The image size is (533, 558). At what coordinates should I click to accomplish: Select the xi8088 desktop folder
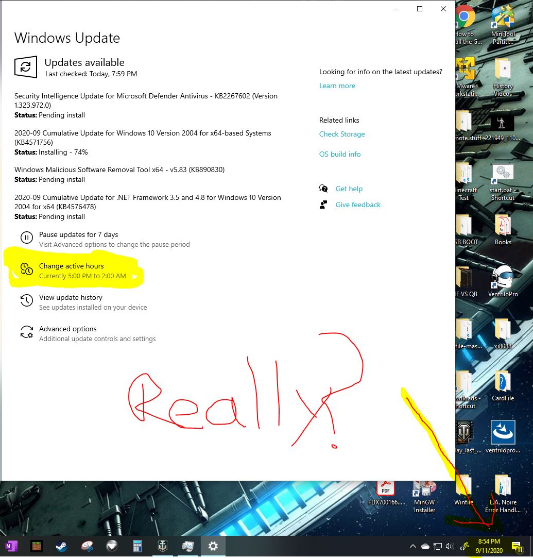pyautogui.click(x=503, y=333)
